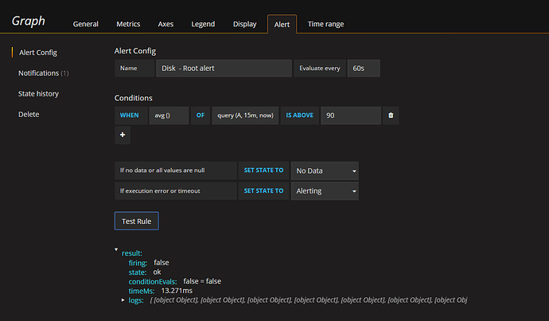Click the Test Rule button
Screen dimensions: 549x321
pyautogui.click(x=137, y=220)
